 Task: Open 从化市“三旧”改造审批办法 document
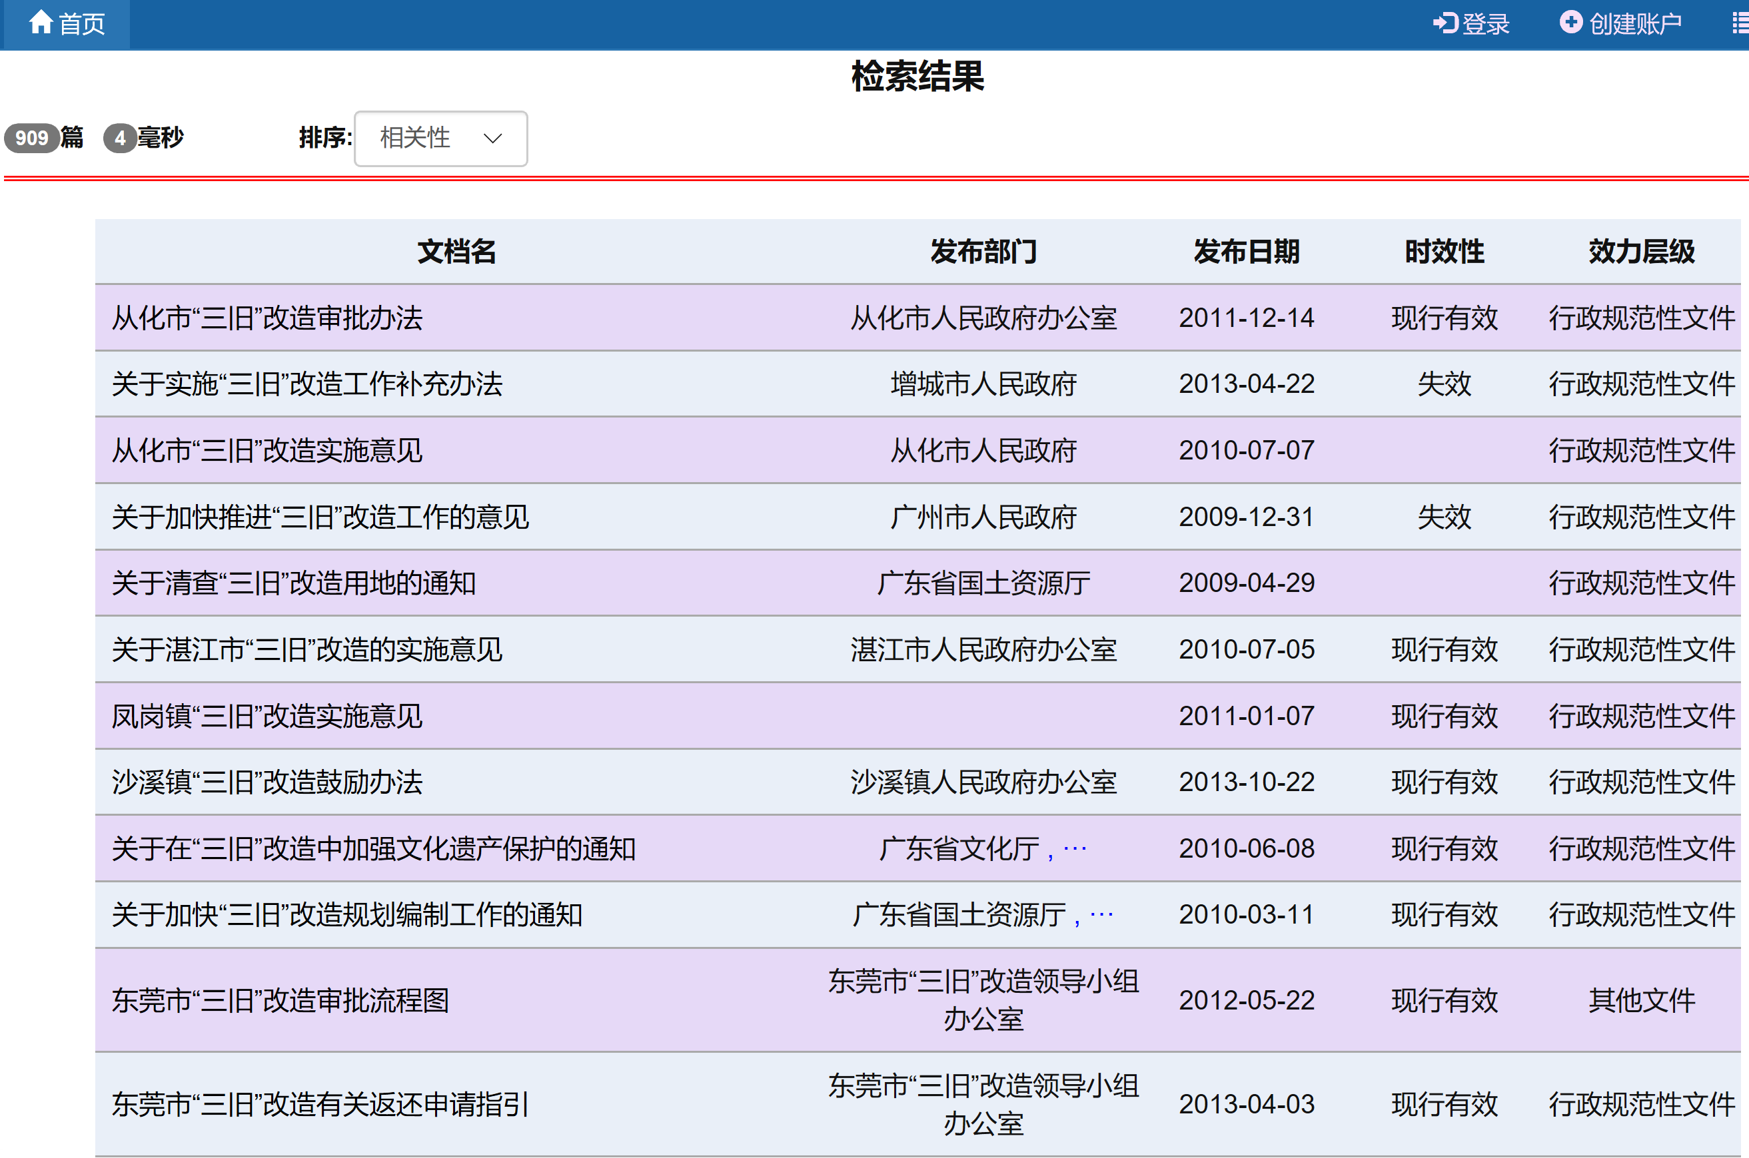tap(267, 318)
